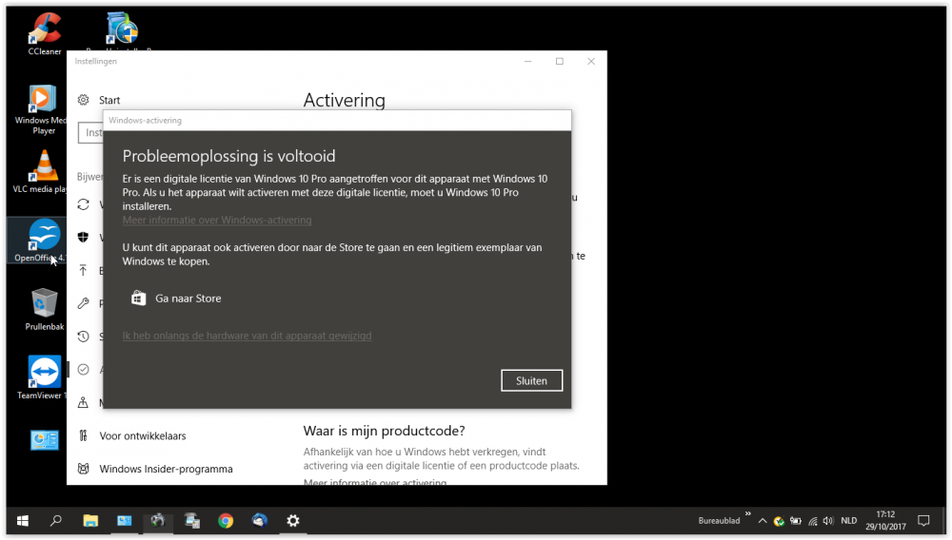Select the uninstaller shortcut next to CCleaner

pos(122,30)
